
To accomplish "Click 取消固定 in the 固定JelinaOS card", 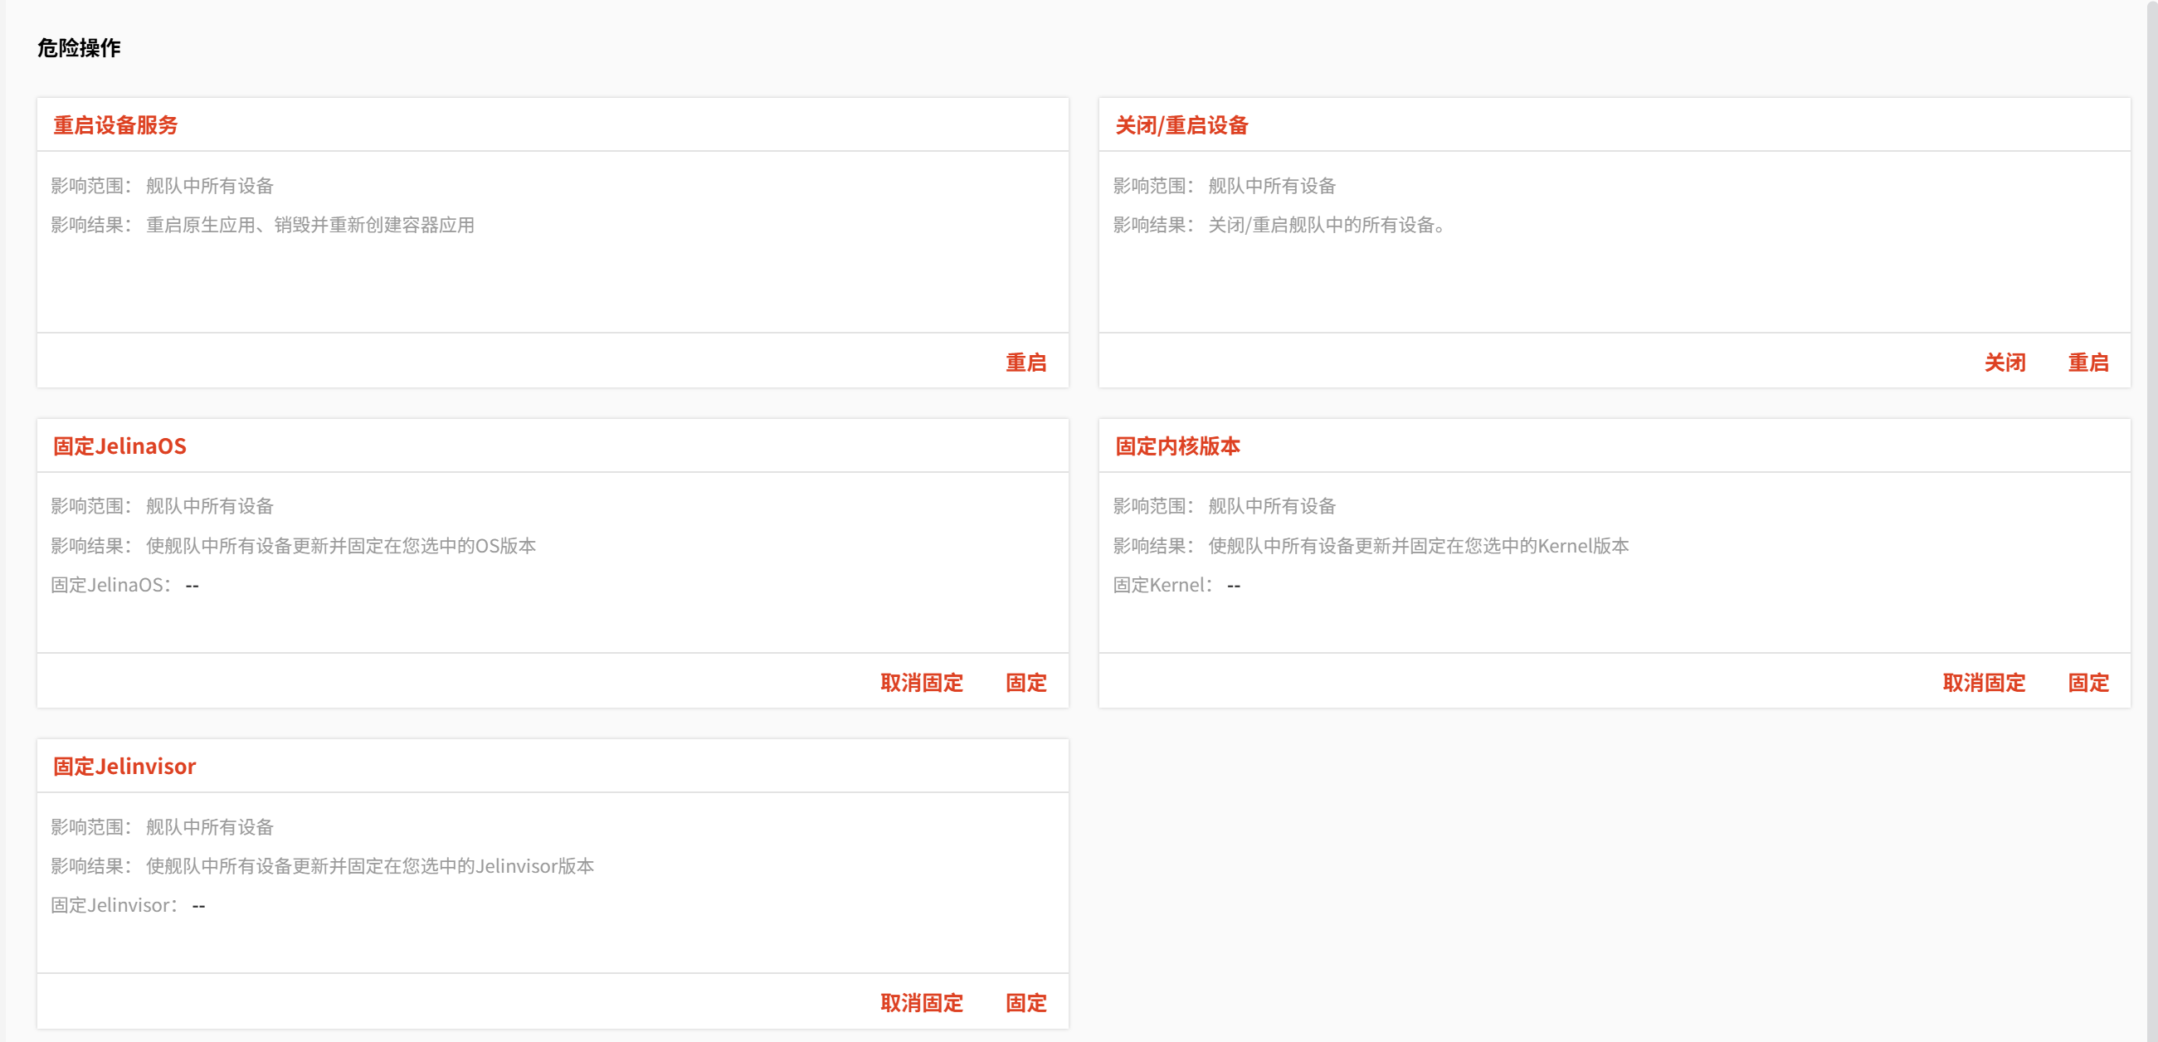I will click(x=922, y=682).
